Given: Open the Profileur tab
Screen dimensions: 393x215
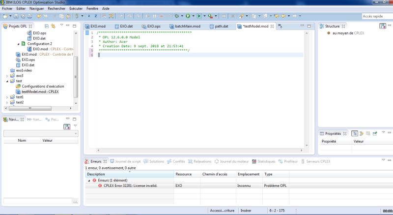Looking at the screenshot, I should pos(288,161).
